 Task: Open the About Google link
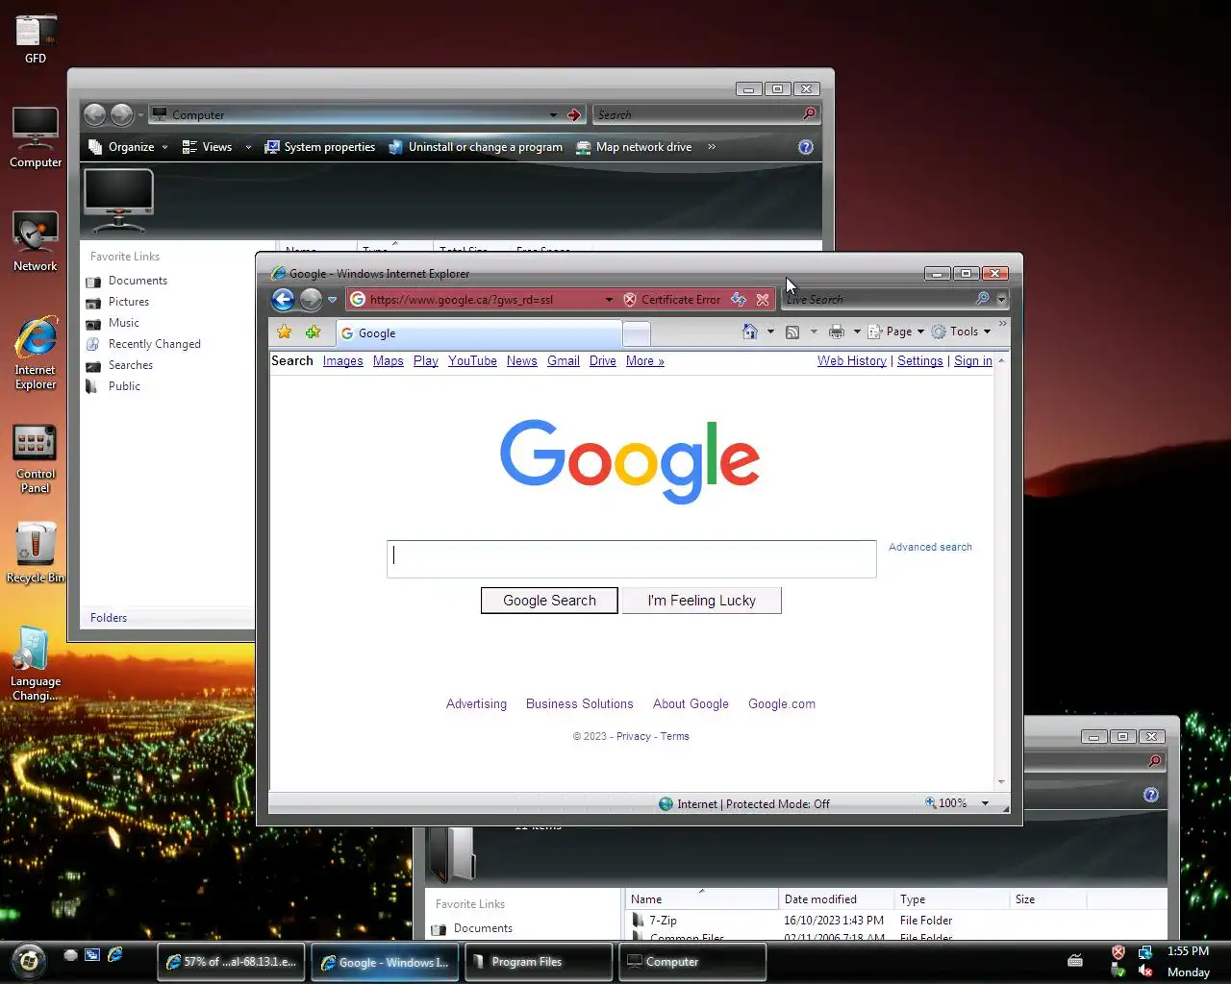click(x=691, y=703)
